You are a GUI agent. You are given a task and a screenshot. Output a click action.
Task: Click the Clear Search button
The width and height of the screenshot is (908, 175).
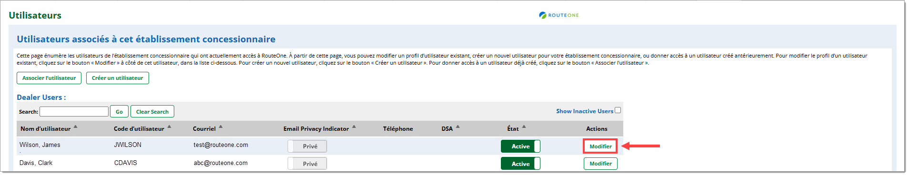click(x=152, y=111)
